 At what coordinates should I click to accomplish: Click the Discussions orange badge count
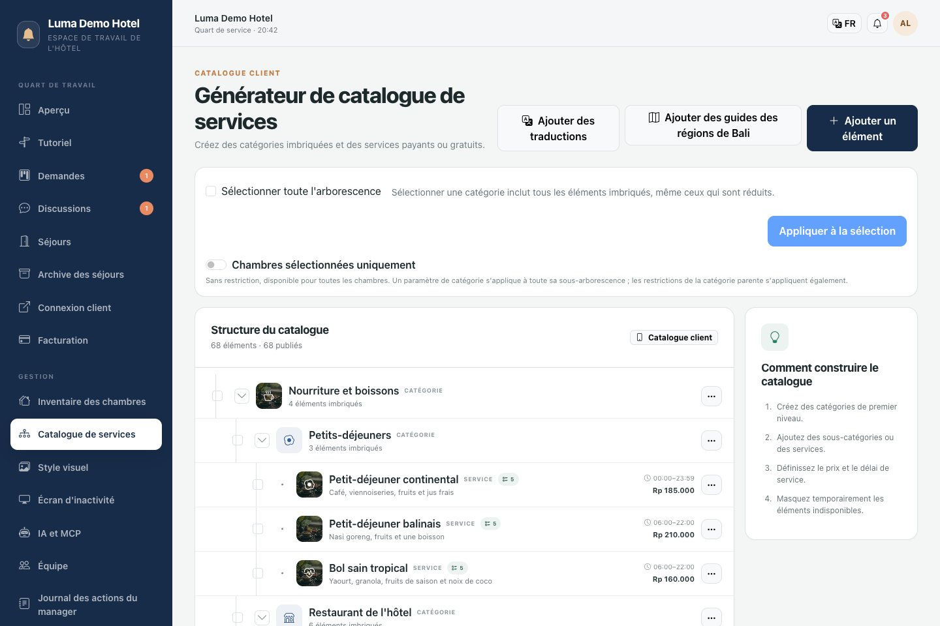coord(146,208)
